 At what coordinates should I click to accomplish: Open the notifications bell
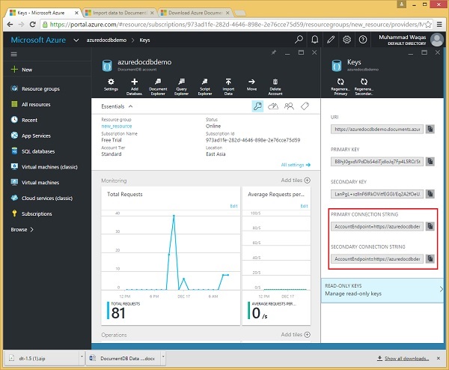click(x=315, y=39)
